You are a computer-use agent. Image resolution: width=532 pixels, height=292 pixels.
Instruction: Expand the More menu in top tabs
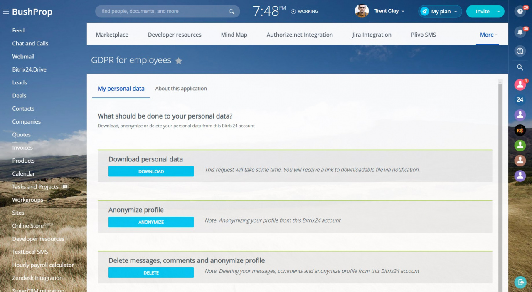point(489,35)
